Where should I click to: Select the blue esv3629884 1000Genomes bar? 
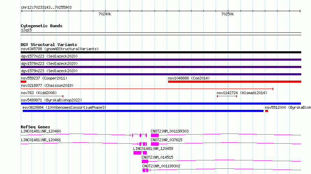click(x=143, y=111)
